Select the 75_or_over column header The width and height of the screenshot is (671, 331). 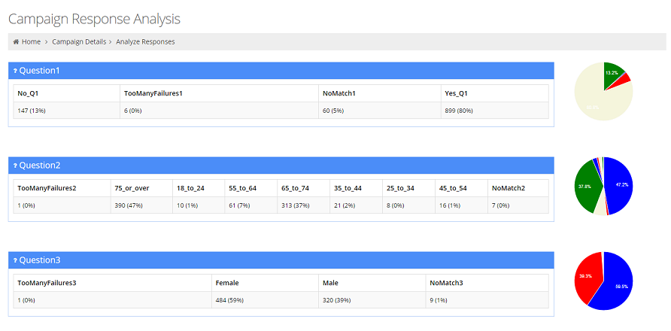[x=132, y=188]
